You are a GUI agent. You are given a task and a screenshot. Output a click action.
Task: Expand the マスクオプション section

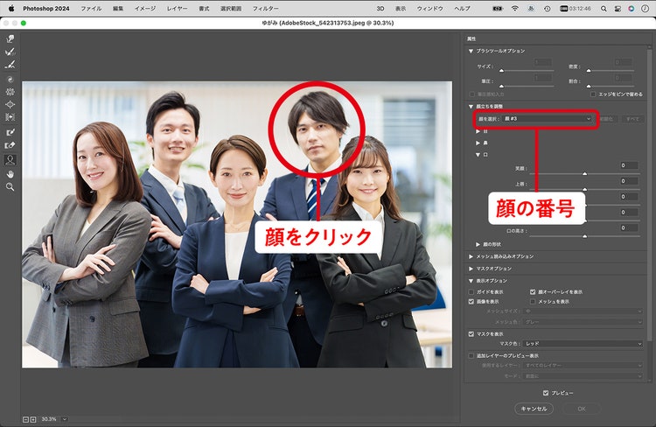click(x=471, y=269)
